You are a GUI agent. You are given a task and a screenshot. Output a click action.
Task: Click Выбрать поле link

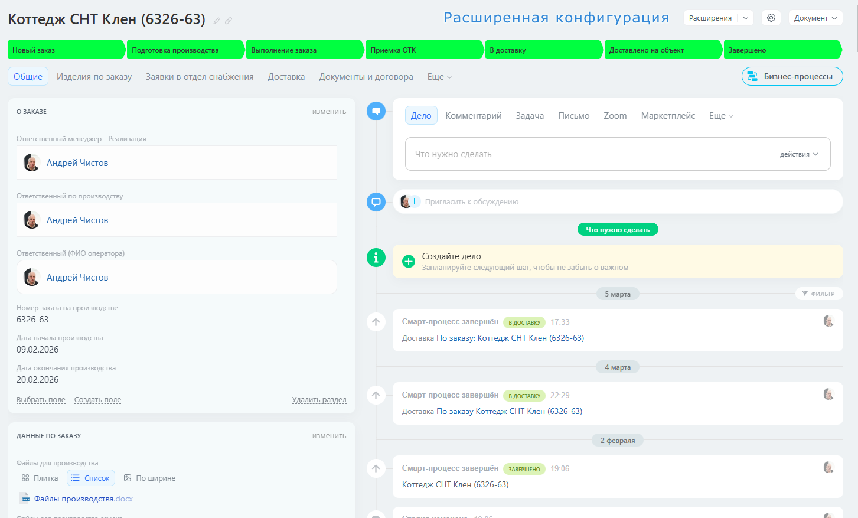41,400
